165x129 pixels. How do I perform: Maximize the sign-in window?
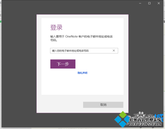coord(149,3)
